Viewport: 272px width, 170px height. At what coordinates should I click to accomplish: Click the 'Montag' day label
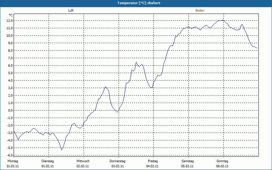tap(13, 161)
